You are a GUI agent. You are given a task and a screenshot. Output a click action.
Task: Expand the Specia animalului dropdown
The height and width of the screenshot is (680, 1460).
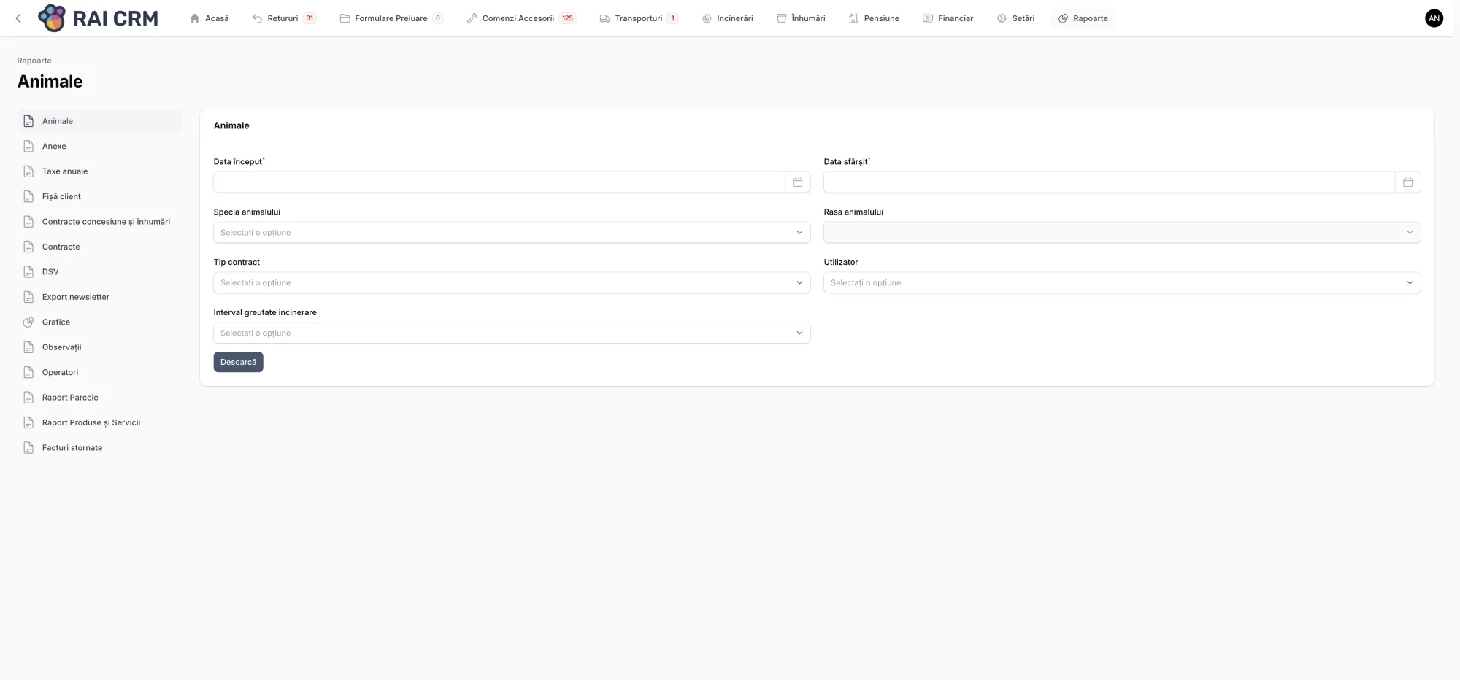(511, 233)
